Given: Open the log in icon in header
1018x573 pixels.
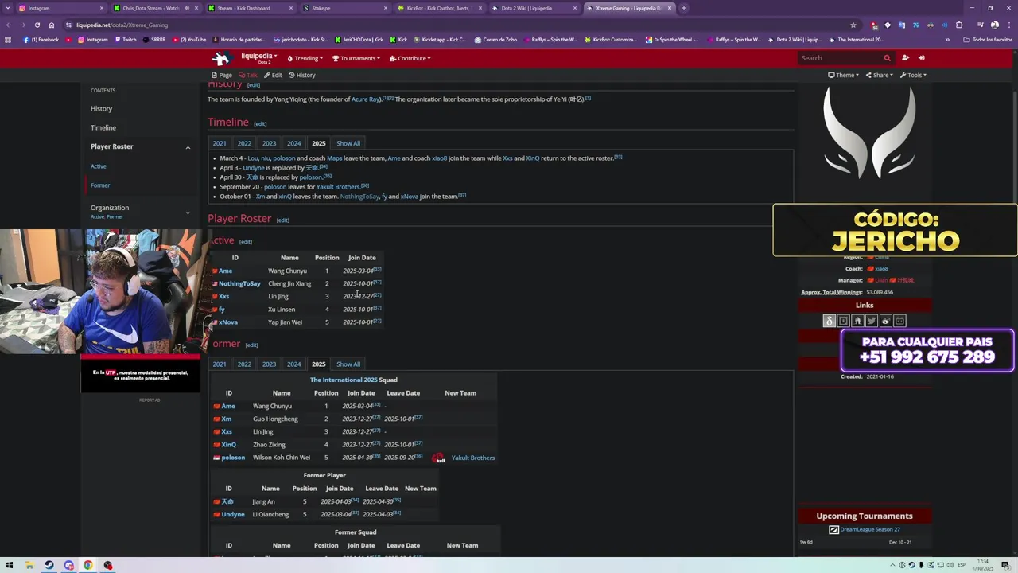Looking at the screenshot, I should coord(922,58).
